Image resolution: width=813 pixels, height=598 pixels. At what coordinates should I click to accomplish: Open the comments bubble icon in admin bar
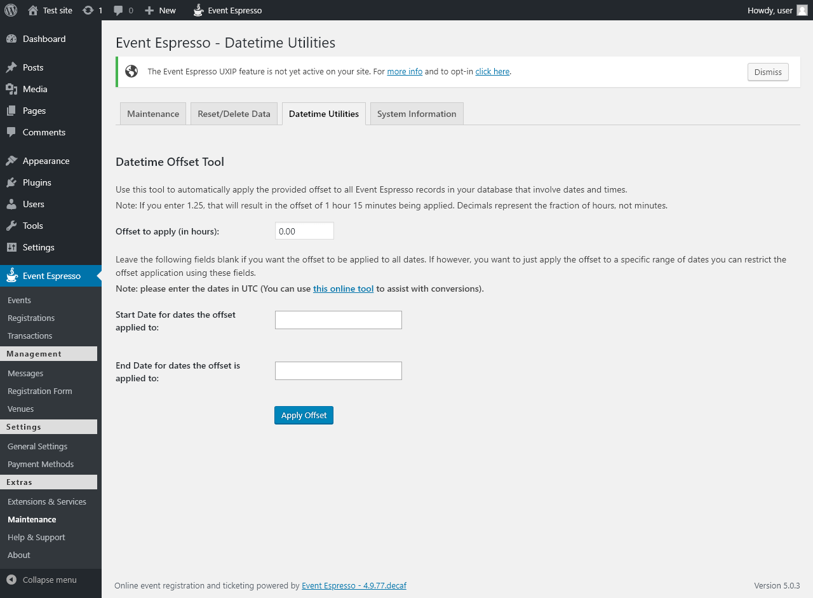pos(118,11)
